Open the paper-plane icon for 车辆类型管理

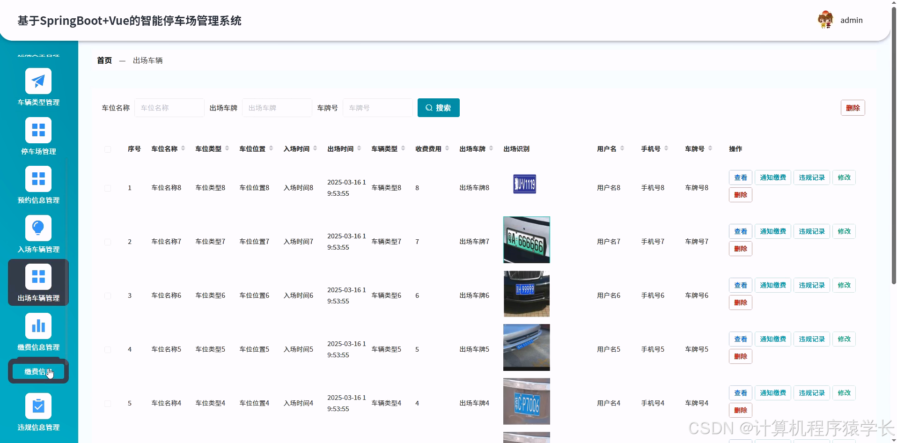coord(38,81)
